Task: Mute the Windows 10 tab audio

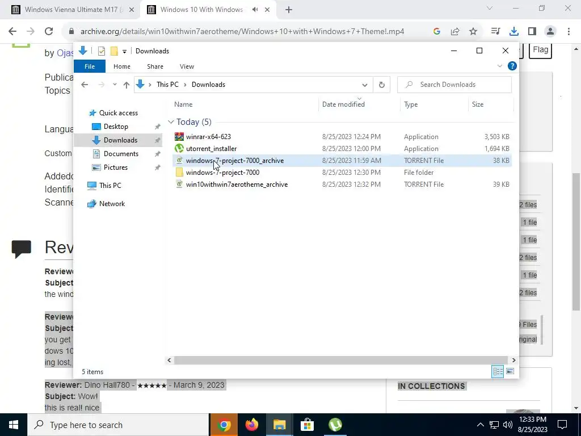Action: coord(255,10)
